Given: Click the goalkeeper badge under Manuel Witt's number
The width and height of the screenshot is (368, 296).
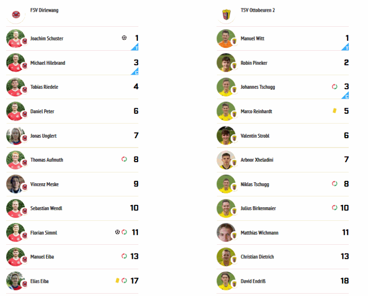Looking at the screenshot, I should [x=345, y=47].
